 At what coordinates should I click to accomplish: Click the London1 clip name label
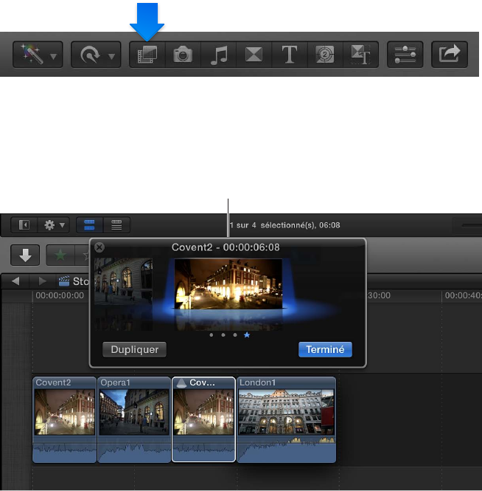[257, 382]
